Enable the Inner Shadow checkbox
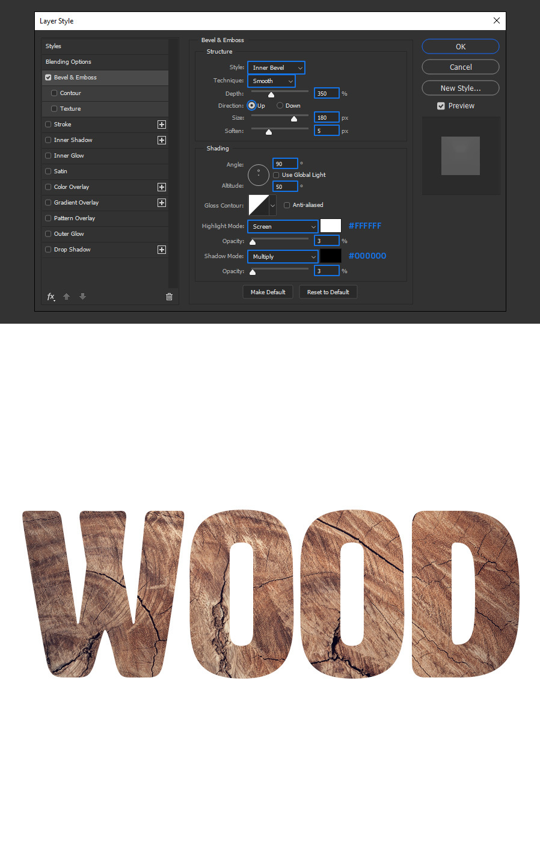This screenshot has width=540, height=864. click(x=48, y=140)
